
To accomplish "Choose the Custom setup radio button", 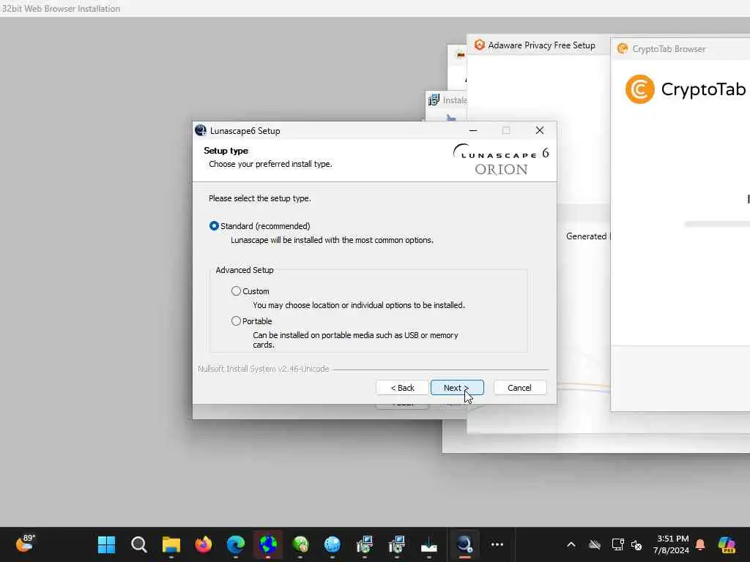I will [x=236, y=291].
